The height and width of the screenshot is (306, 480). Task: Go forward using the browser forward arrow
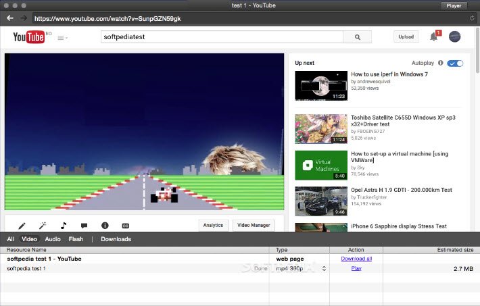[x=24, y=18]
